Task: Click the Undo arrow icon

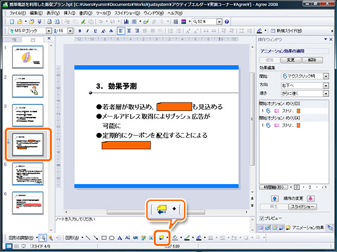Action: click(x=101, y=22)
